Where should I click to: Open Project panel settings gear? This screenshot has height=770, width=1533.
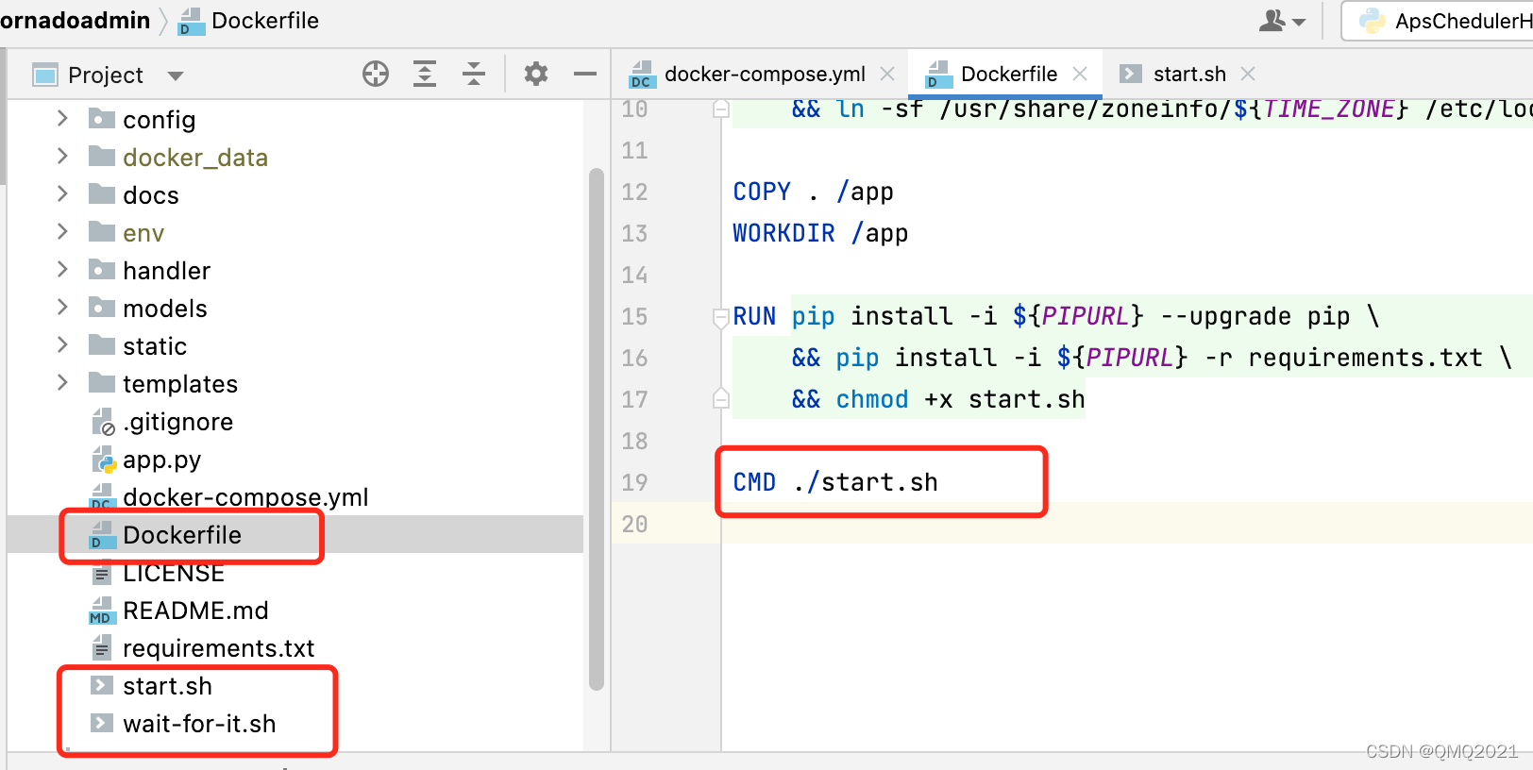536,74
